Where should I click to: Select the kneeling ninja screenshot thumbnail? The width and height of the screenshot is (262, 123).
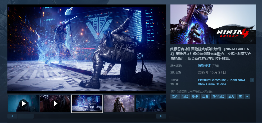[x=87, y=104]
